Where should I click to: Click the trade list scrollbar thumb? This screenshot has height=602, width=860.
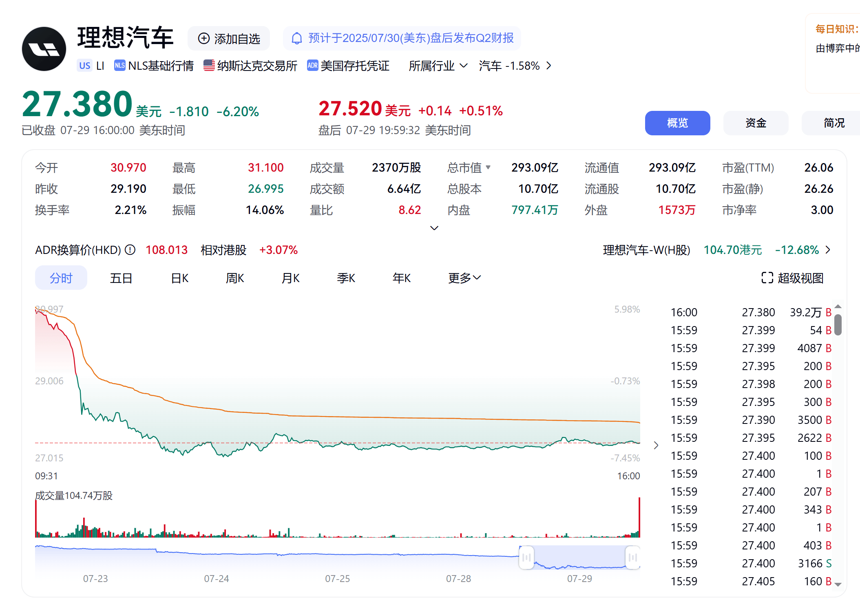pos(838,324)
